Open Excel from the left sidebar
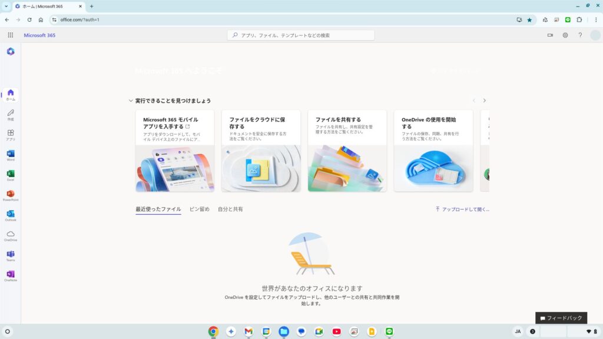The width and height of the screenshot is (603, 339). click(11, 175)
